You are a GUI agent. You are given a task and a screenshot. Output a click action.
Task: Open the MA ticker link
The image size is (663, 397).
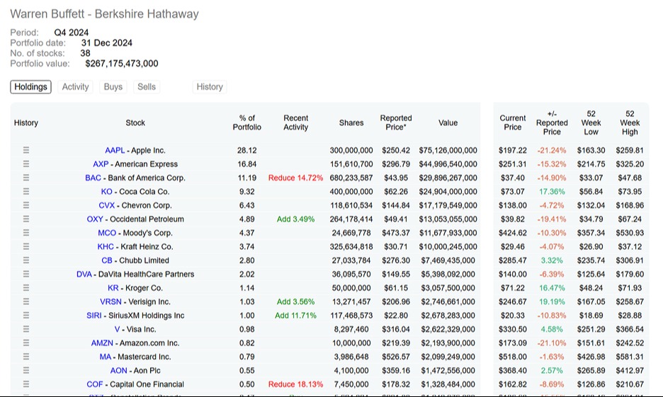(x=106, y=357)
